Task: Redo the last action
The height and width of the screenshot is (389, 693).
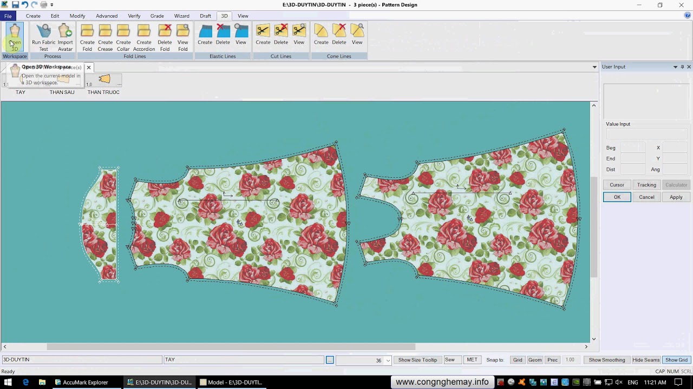Action: [x=34, y=5]
